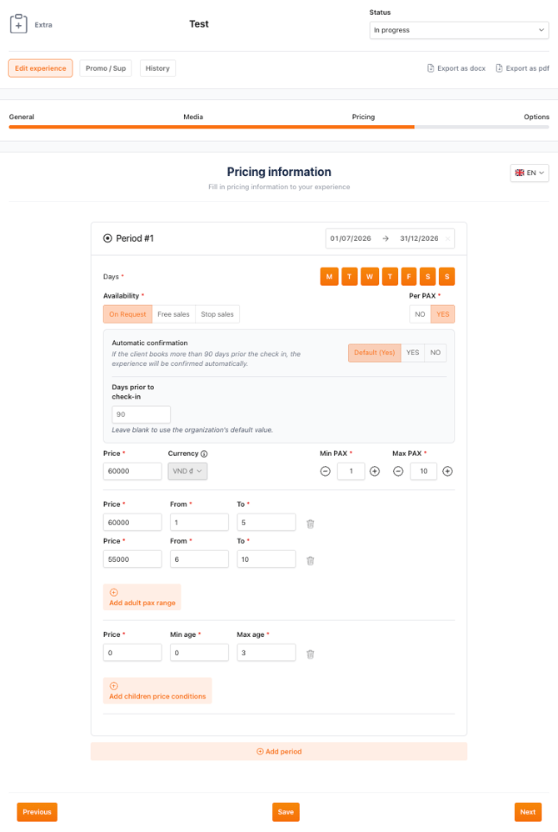Click Add children price conditions
The image size is (558, 832).
(157, 691)
